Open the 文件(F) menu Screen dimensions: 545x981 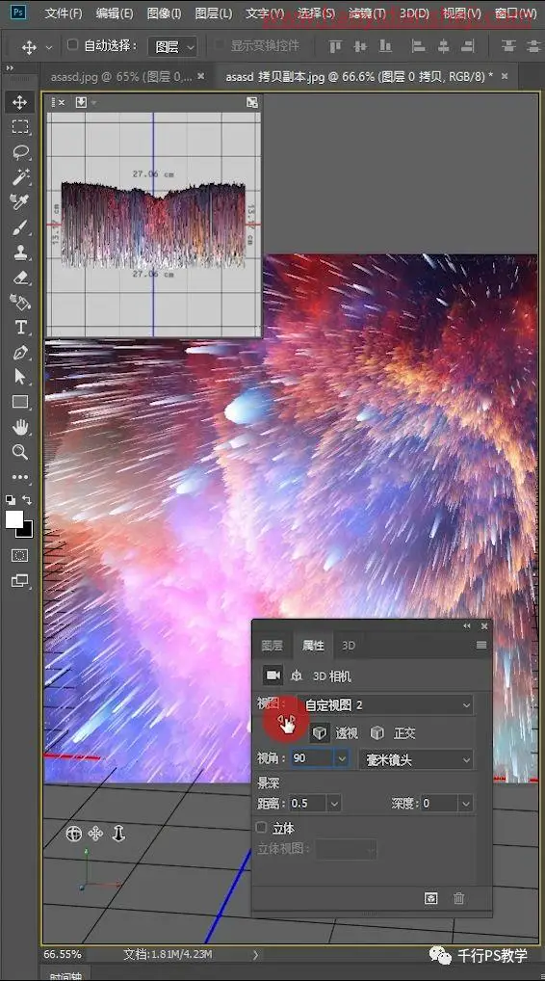tap(64, 13)
